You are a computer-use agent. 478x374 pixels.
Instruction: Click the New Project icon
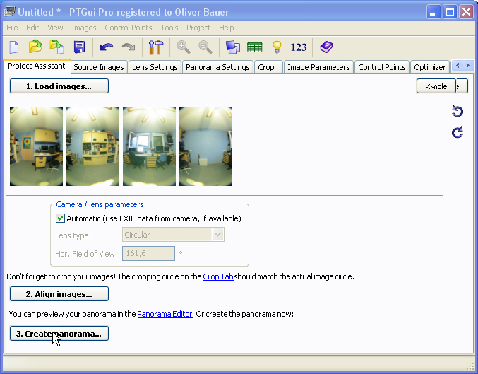click(x=14, y=47)
